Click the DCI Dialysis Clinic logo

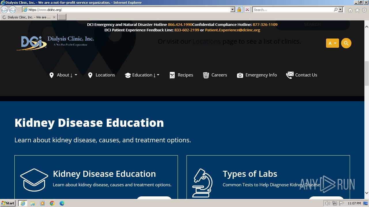(x=55, y=43)
